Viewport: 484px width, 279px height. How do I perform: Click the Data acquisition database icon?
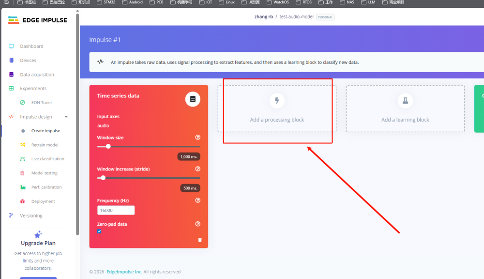(11, 75)
